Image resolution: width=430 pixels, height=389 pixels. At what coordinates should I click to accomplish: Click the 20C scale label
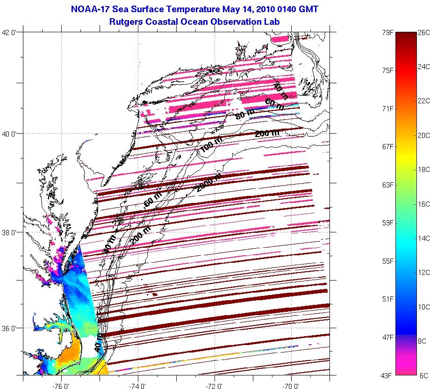click(424, 135)
